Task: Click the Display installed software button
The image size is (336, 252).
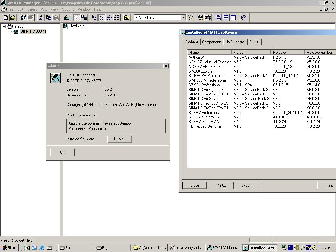Action: 119,139
